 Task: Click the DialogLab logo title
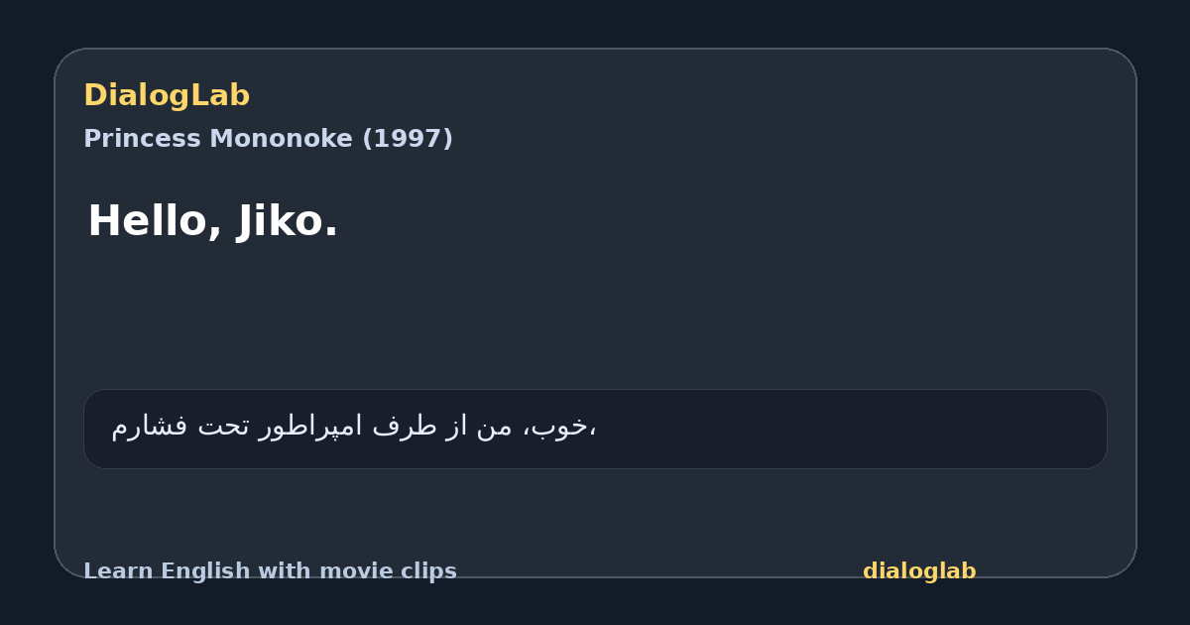(167, 95)
